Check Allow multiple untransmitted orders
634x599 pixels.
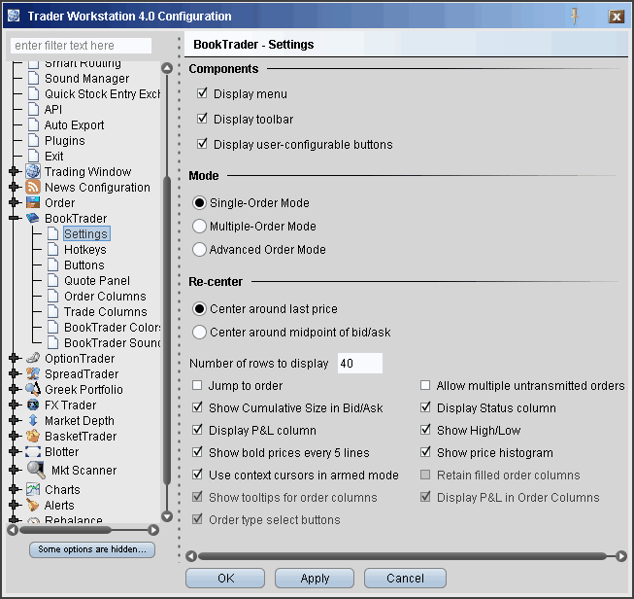425,385
